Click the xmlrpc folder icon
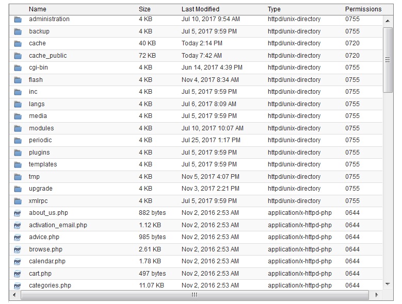Image resolution: width=402 pixels, height=304 pixels. (x=18, y=201)
